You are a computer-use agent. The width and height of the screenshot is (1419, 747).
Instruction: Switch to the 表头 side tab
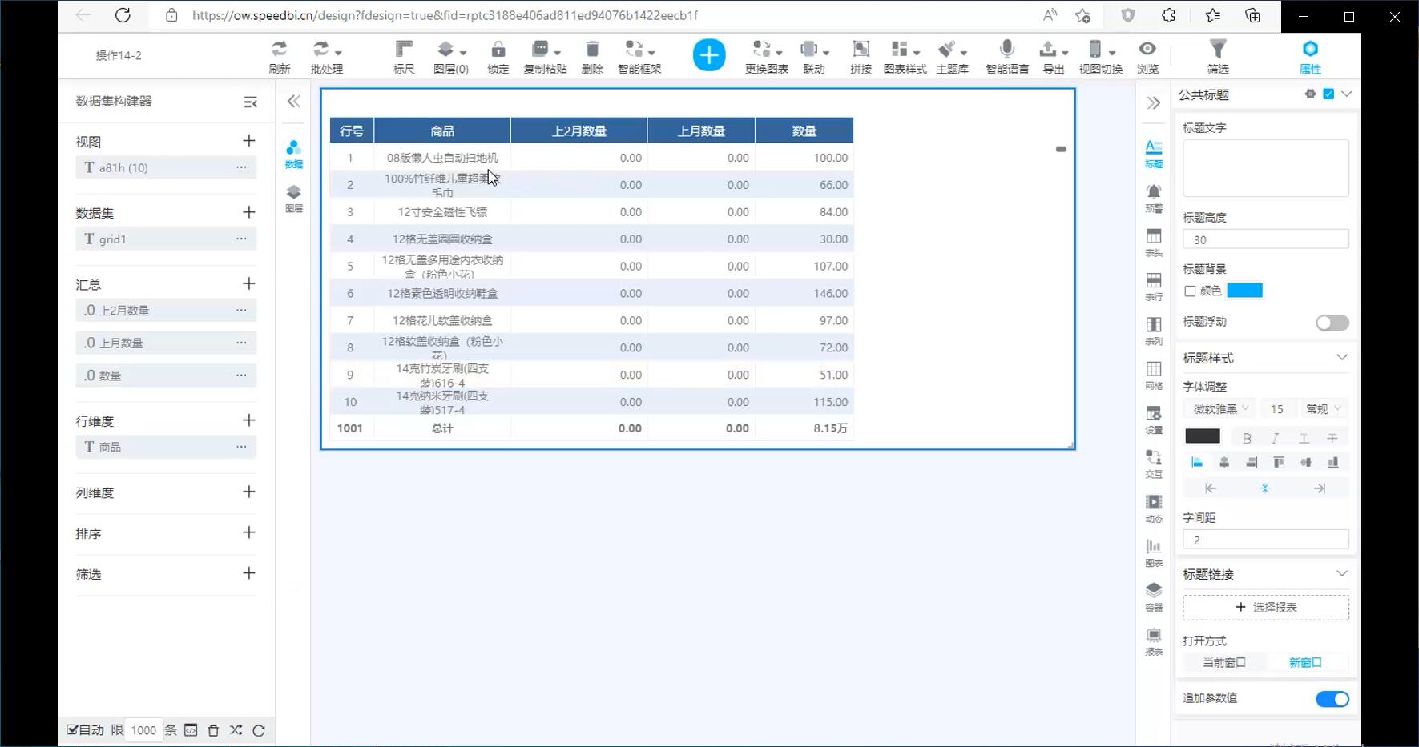point(1153,241)
